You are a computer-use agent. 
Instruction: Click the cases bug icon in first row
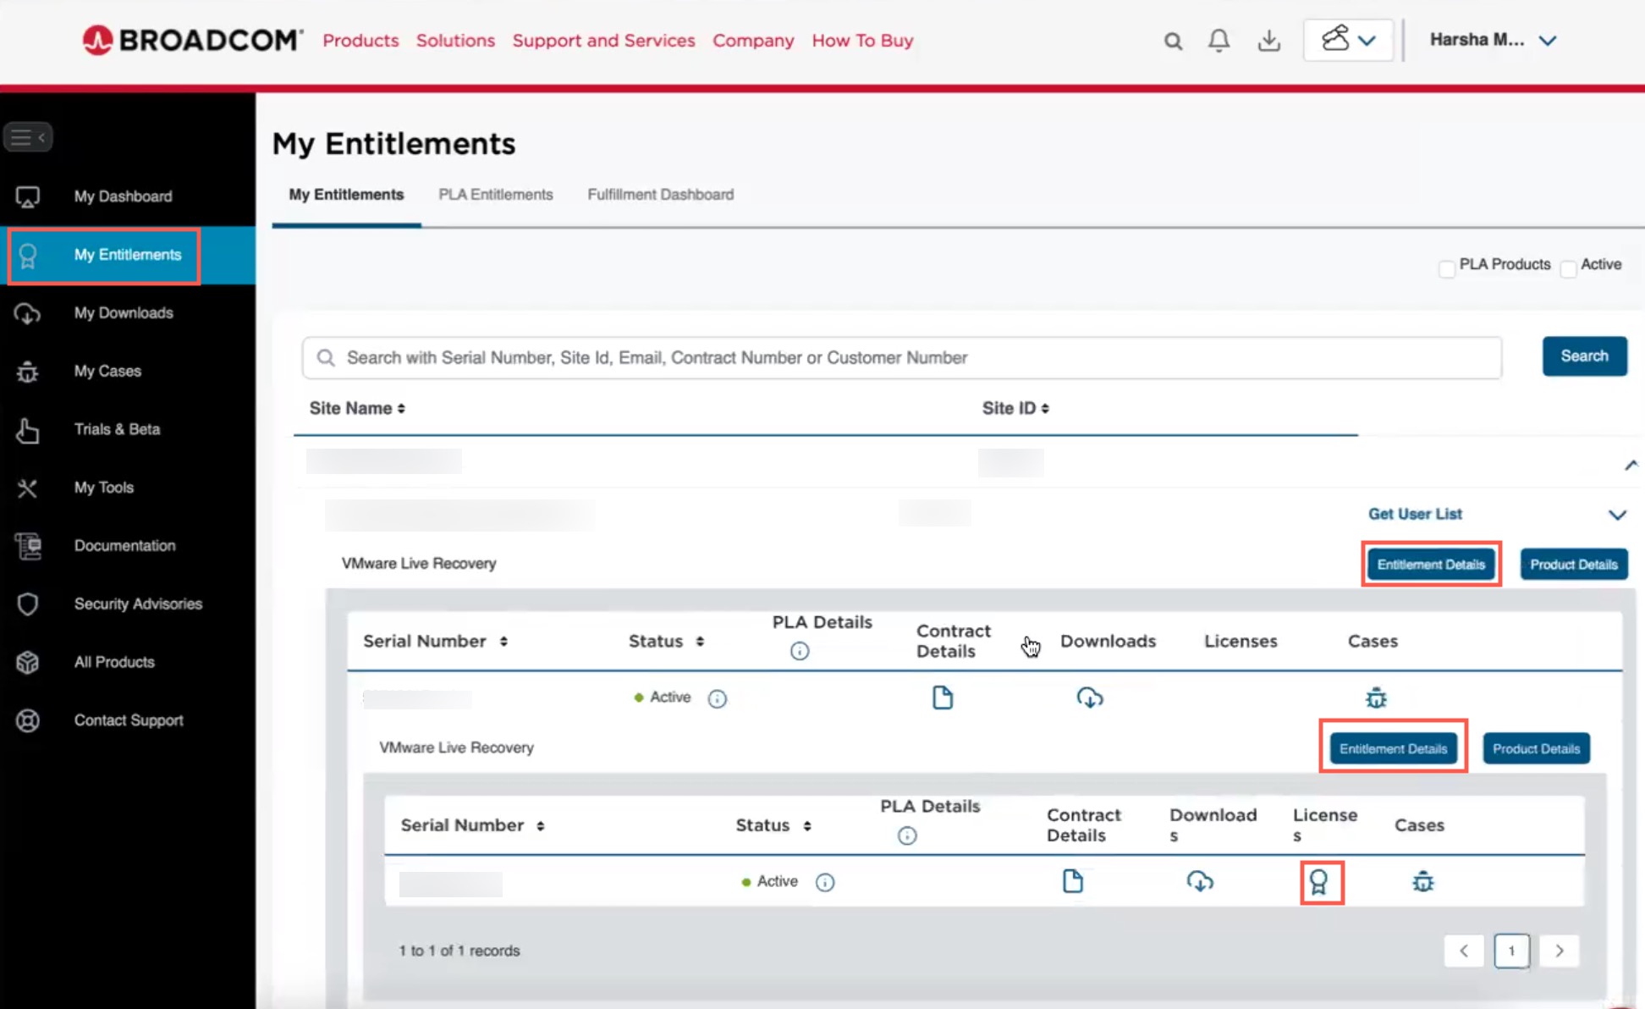click(1377, 698)
